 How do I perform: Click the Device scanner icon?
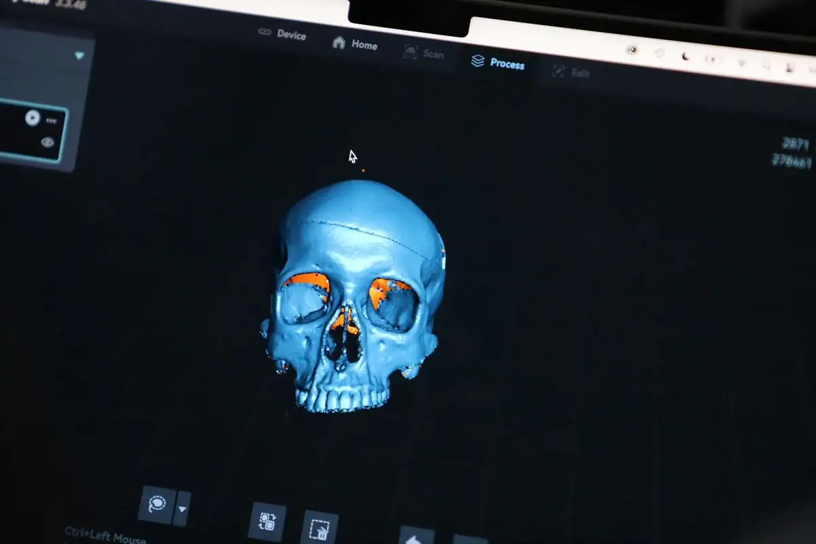pos(265,32)
